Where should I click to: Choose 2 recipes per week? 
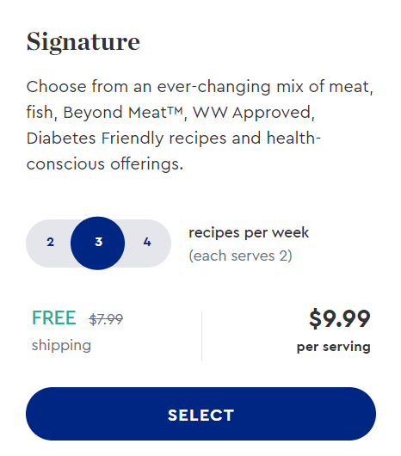(x=50, y=243)
